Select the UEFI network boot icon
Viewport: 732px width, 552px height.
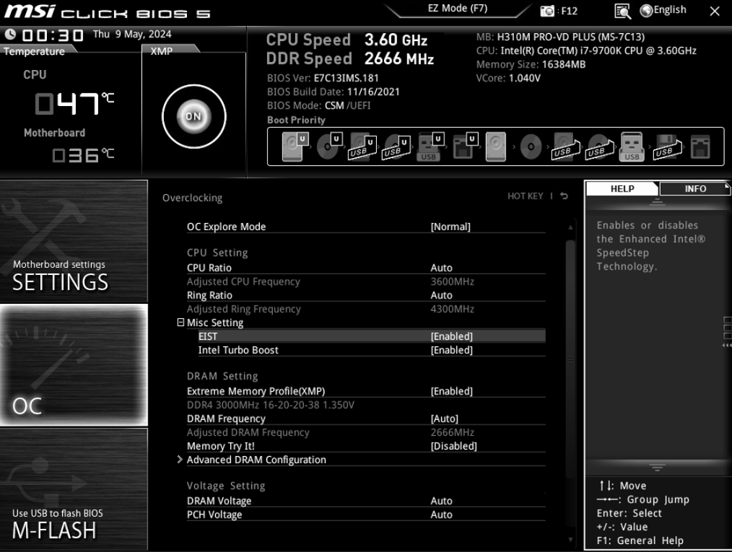465,146
